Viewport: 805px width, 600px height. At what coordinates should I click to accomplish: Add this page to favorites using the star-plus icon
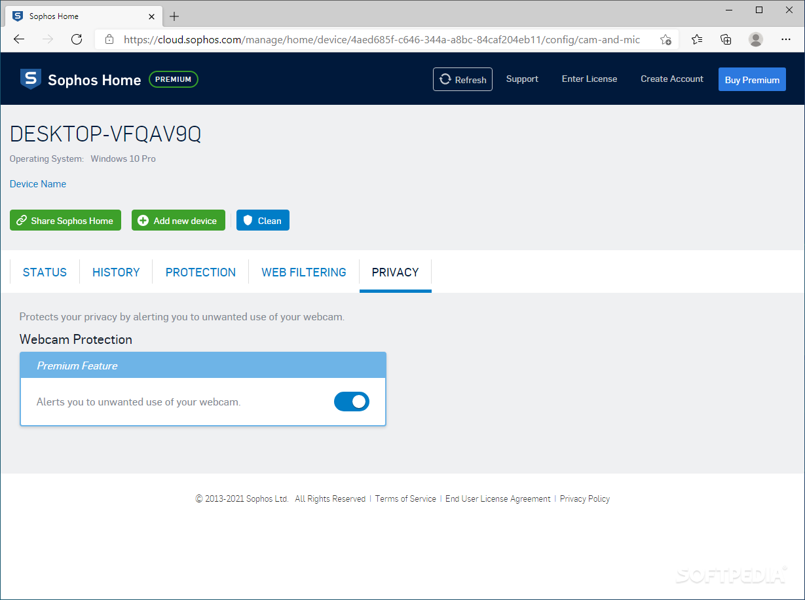click(665, 39)
